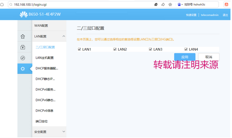This screenshot has height=138, width=232.
Task: Log out with the 退出 link
Action: [x=225, y=15]
